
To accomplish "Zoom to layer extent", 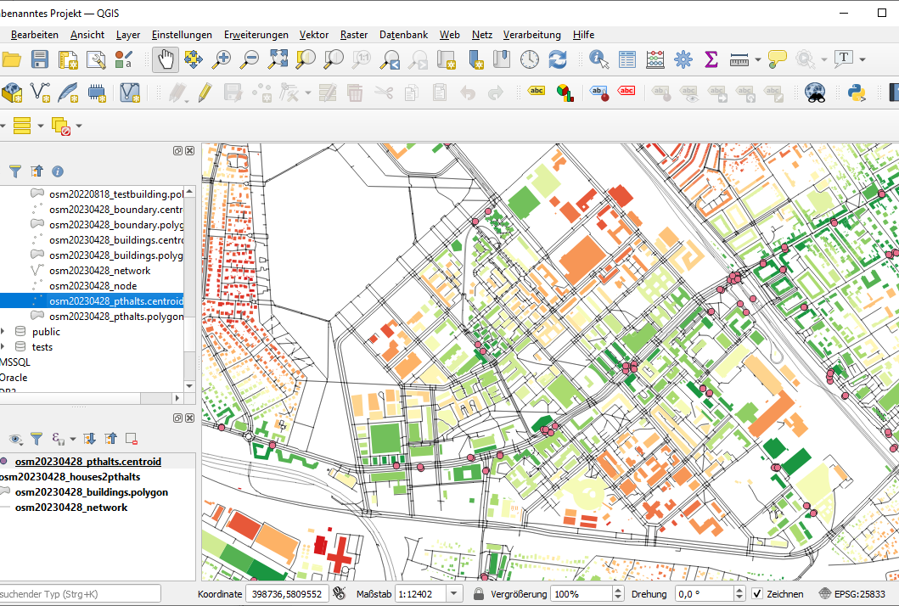I will click(x=334, y=59).
